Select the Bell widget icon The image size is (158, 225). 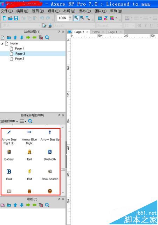(x=29, y=152)
